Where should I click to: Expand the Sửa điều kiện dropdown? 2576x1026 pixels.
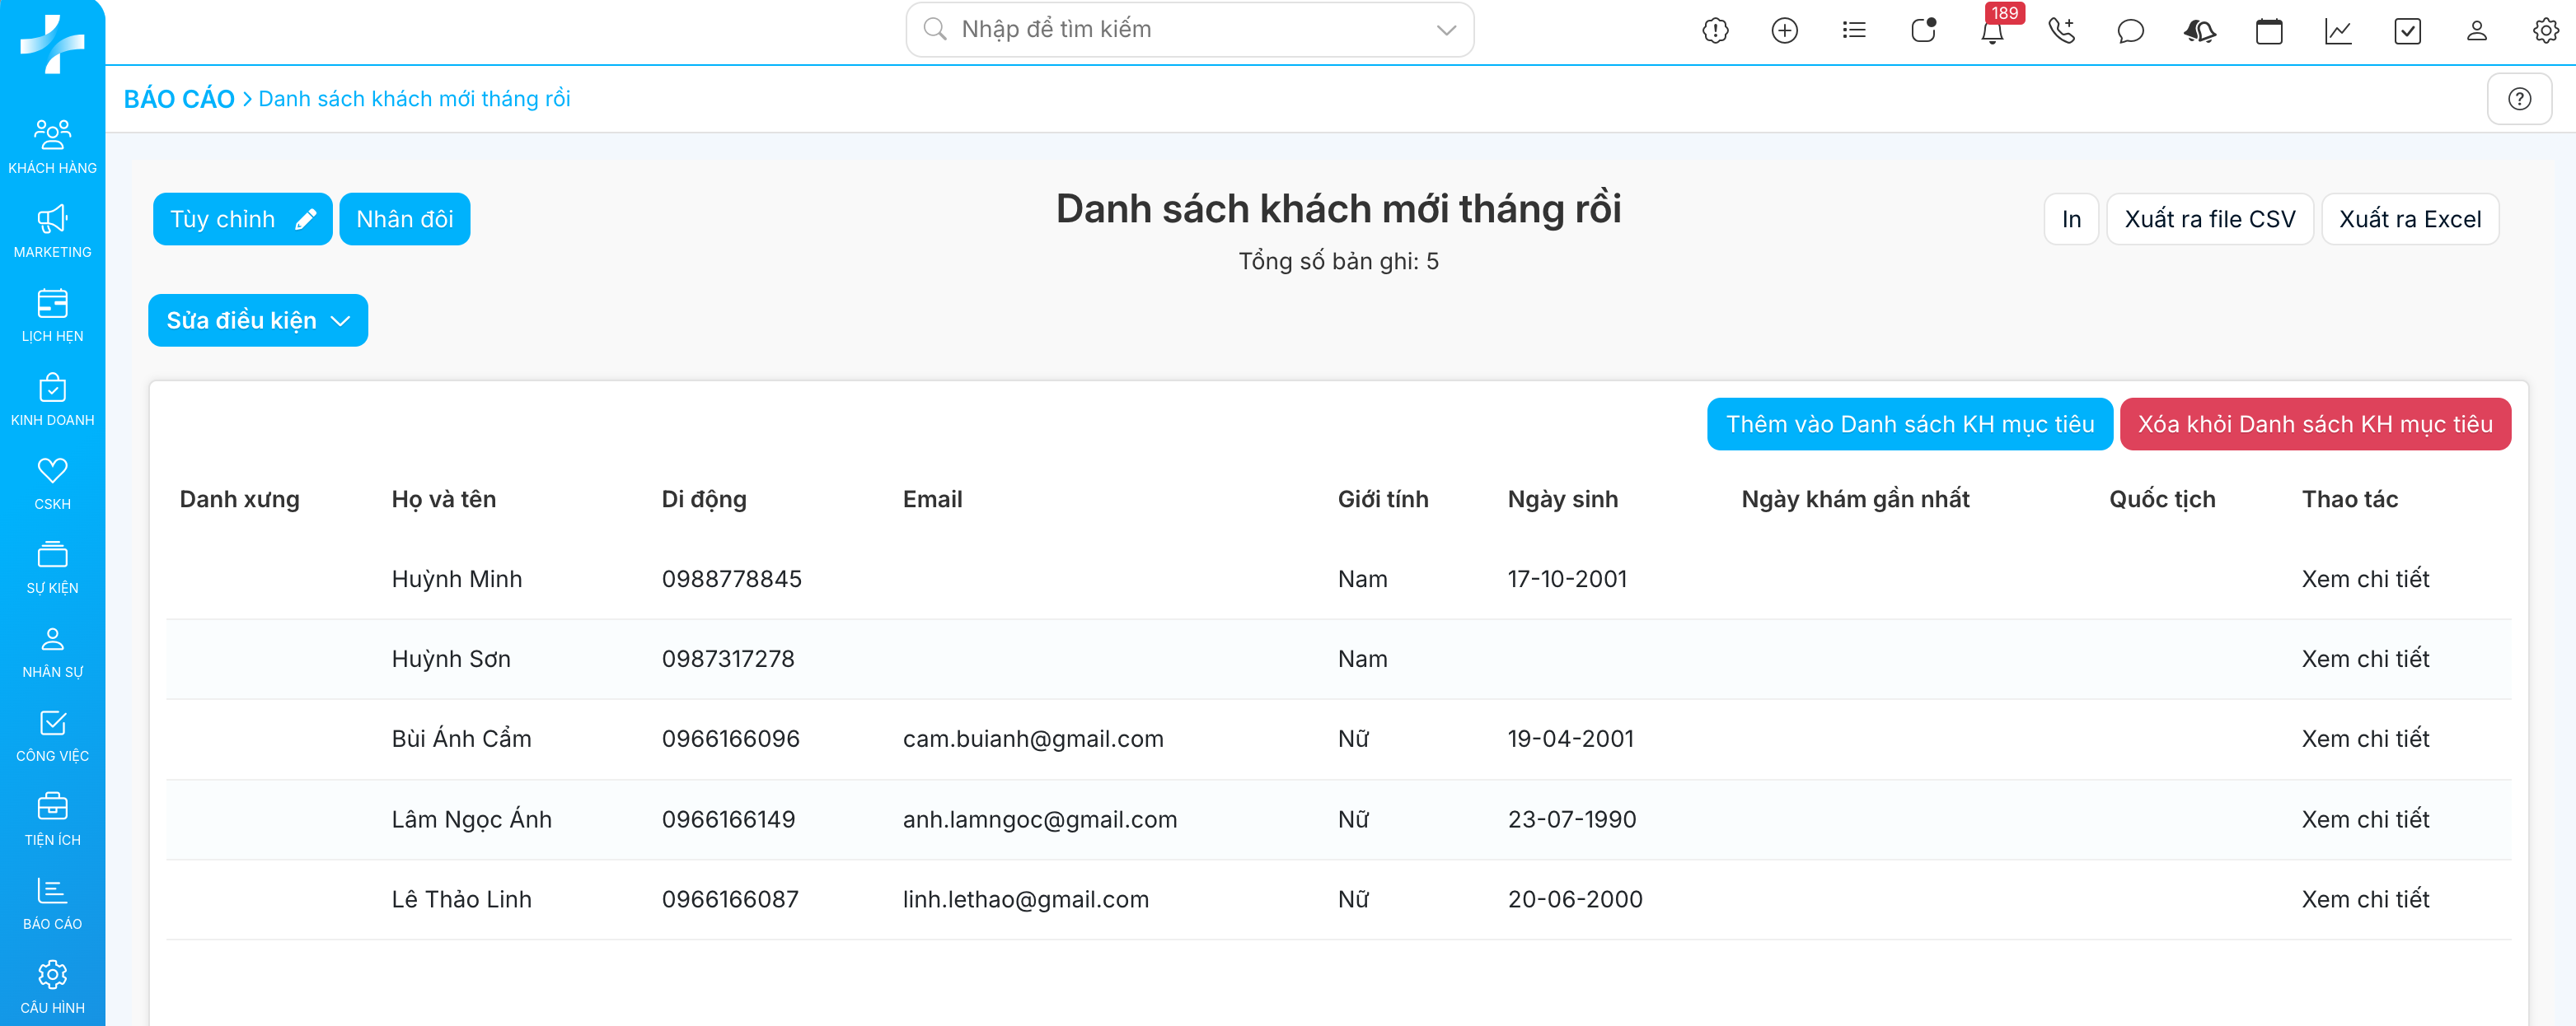tap(258, 320)
